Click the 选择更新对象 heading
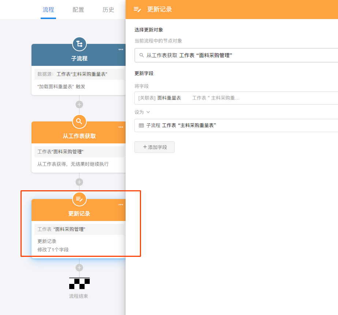This screenshot has width=338, height=315. [x=149, y=30]
